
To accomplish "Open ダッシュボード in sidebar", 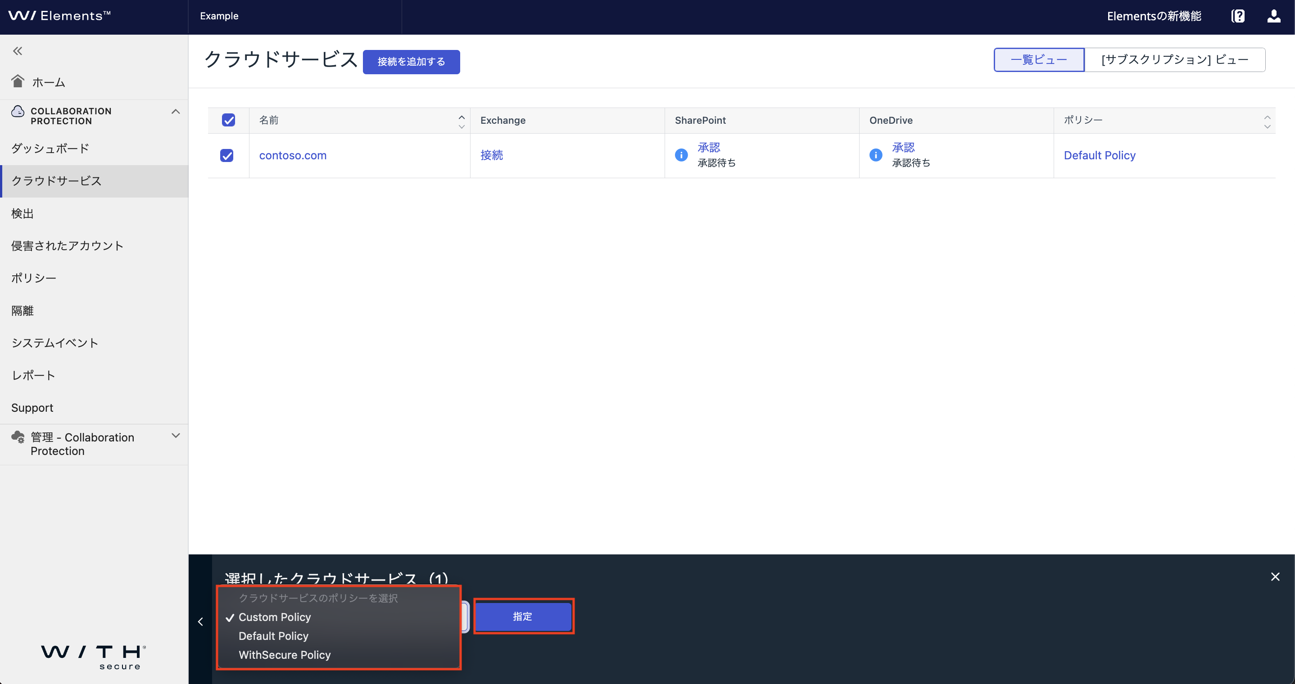I will (94, 148).
